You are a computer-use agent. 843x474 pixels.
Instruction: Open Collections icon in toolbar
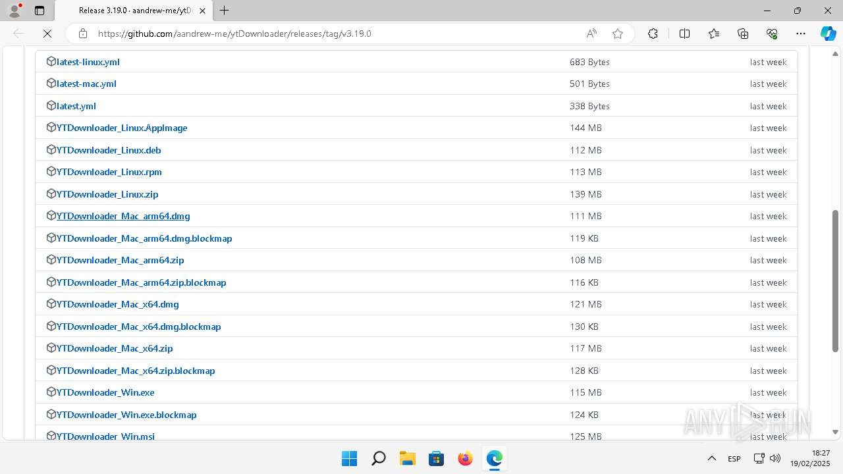pos(743,34)
